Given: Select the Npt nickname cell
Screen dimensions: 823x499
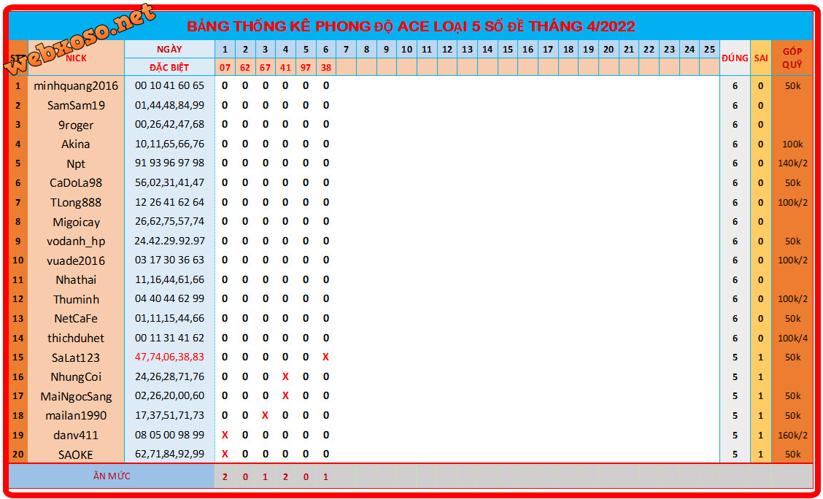Looking at the screenshot, I should [76, 163].
